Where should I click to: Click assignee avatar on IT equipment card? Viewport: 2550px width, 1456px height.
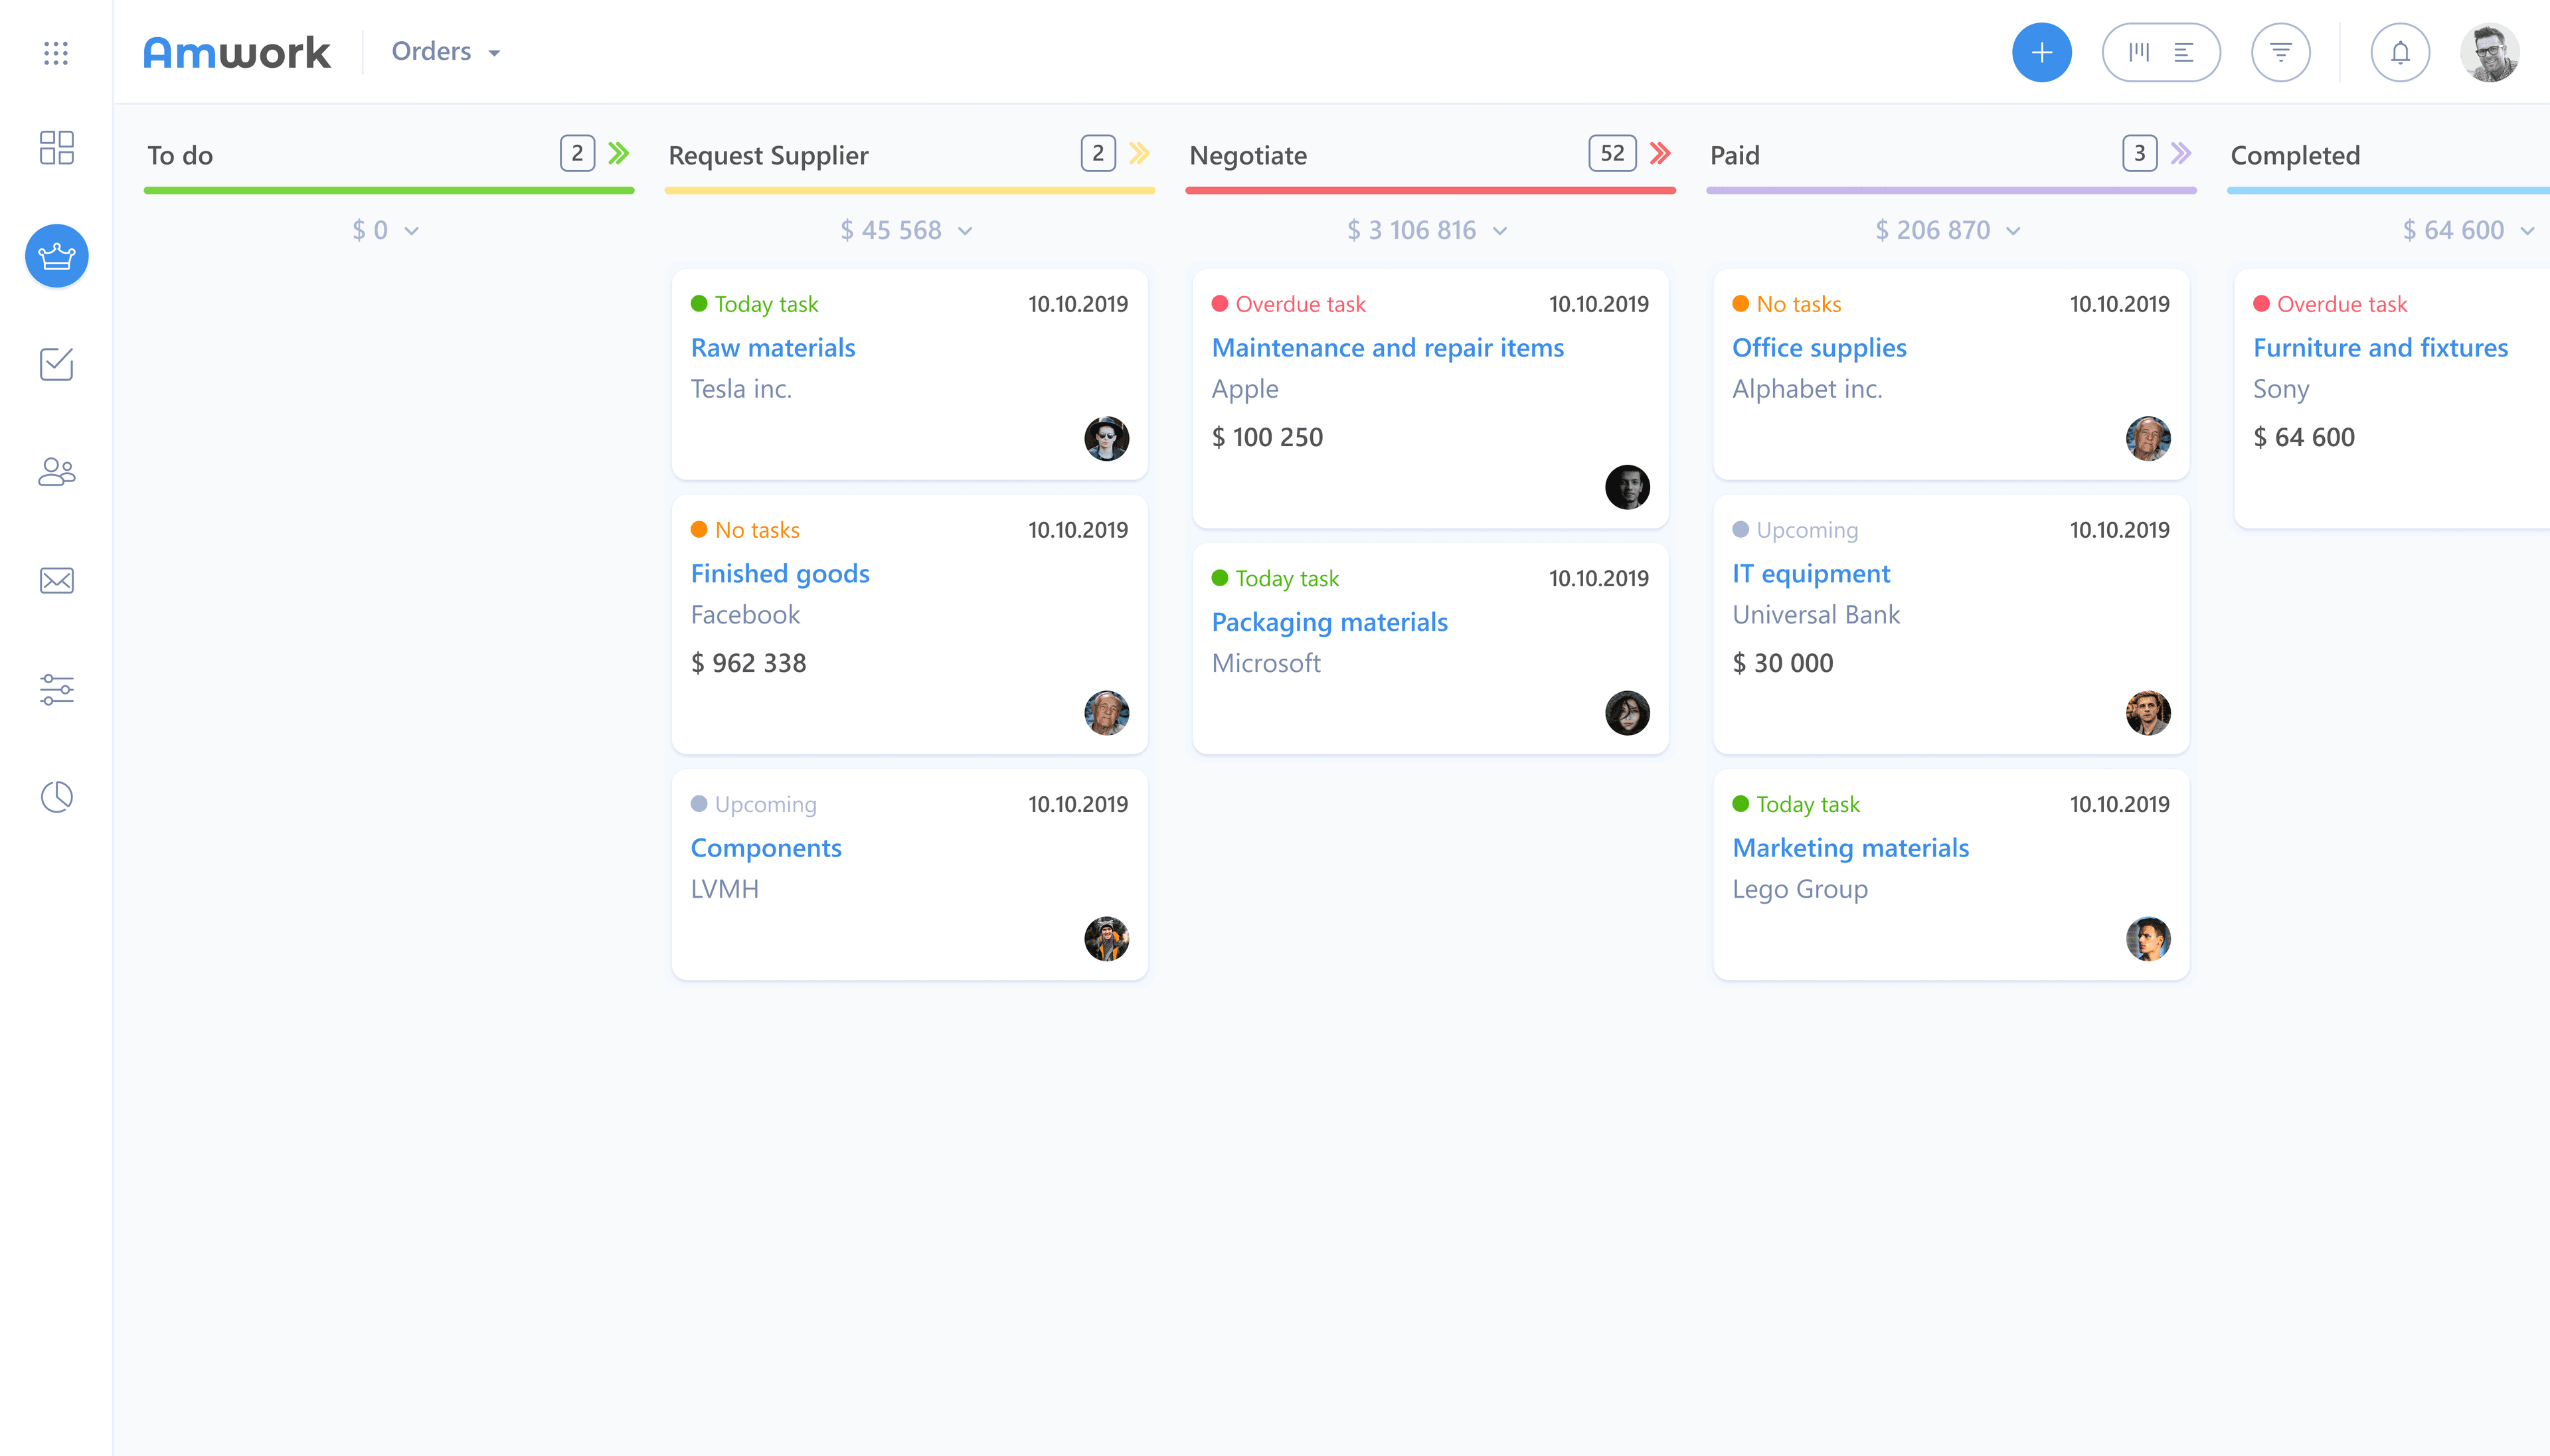[x=2148, y=713]
